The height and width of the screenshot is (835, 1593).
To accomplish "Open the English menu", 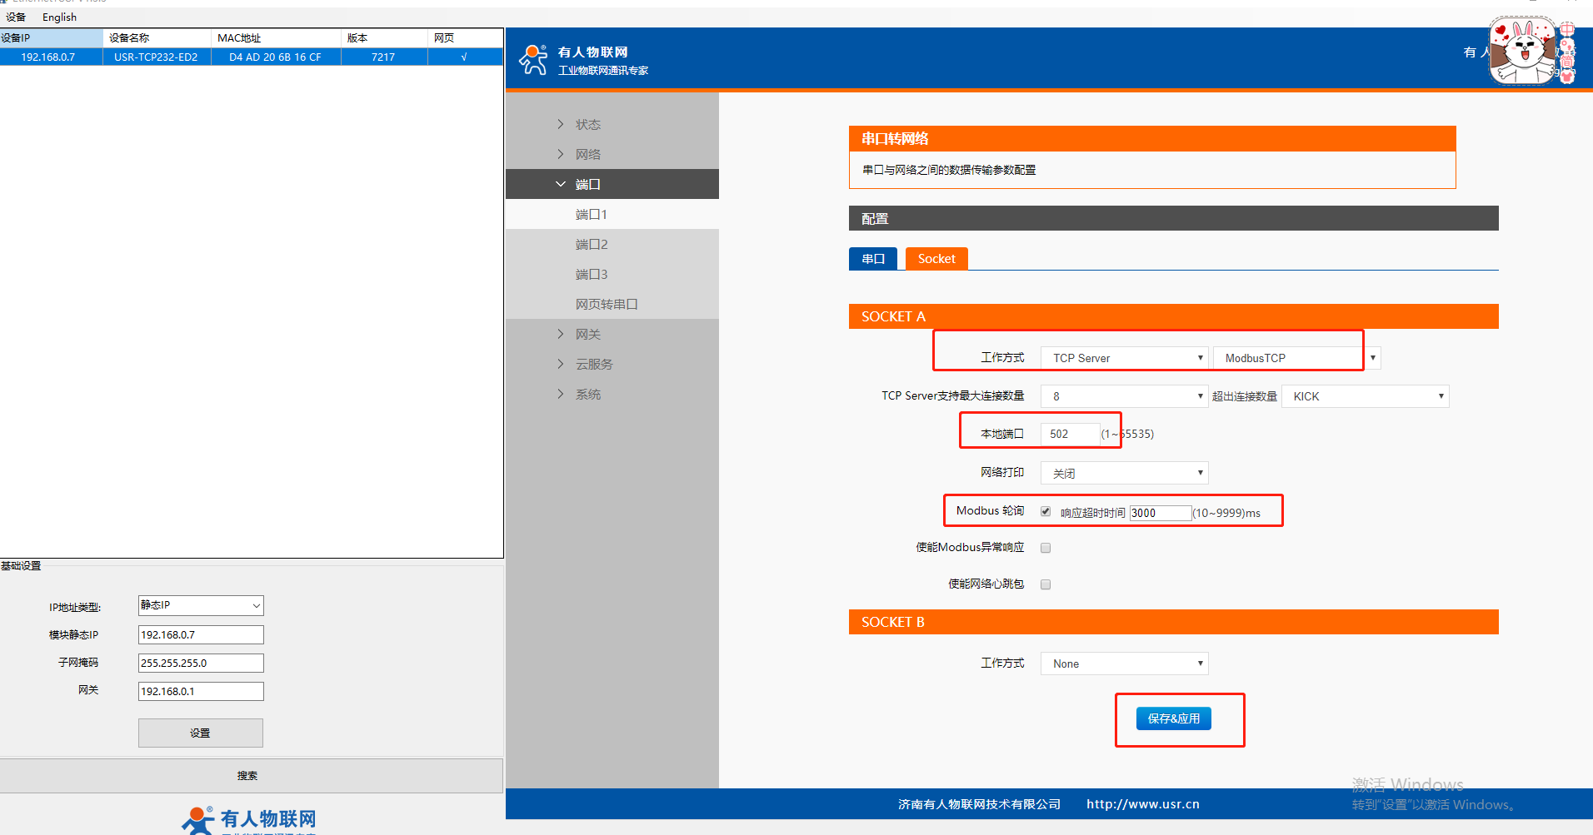I will [59, 17].
